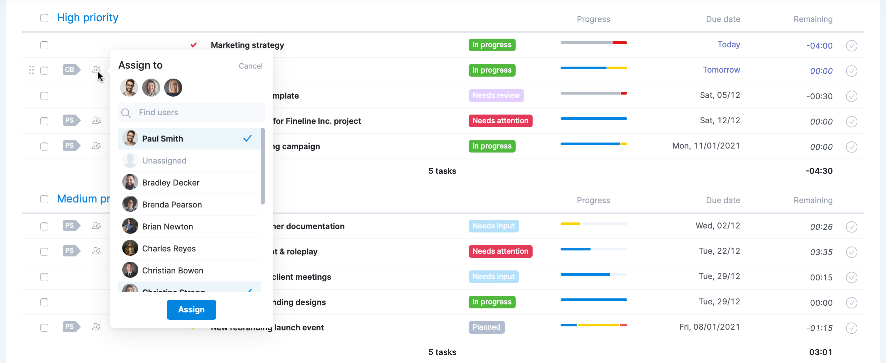
Task: Click assignee icon on the CB task row
Action: (x=96, y=70)
